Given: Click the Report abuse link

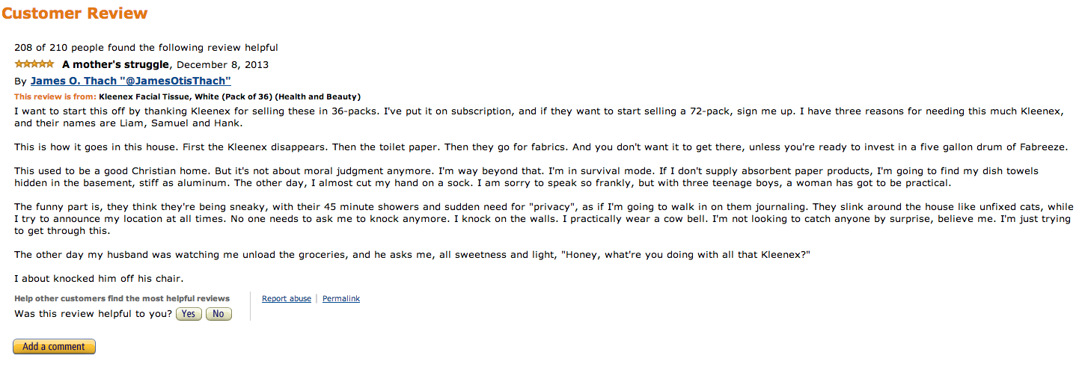Looking at the screenshot, I should 287,299.
